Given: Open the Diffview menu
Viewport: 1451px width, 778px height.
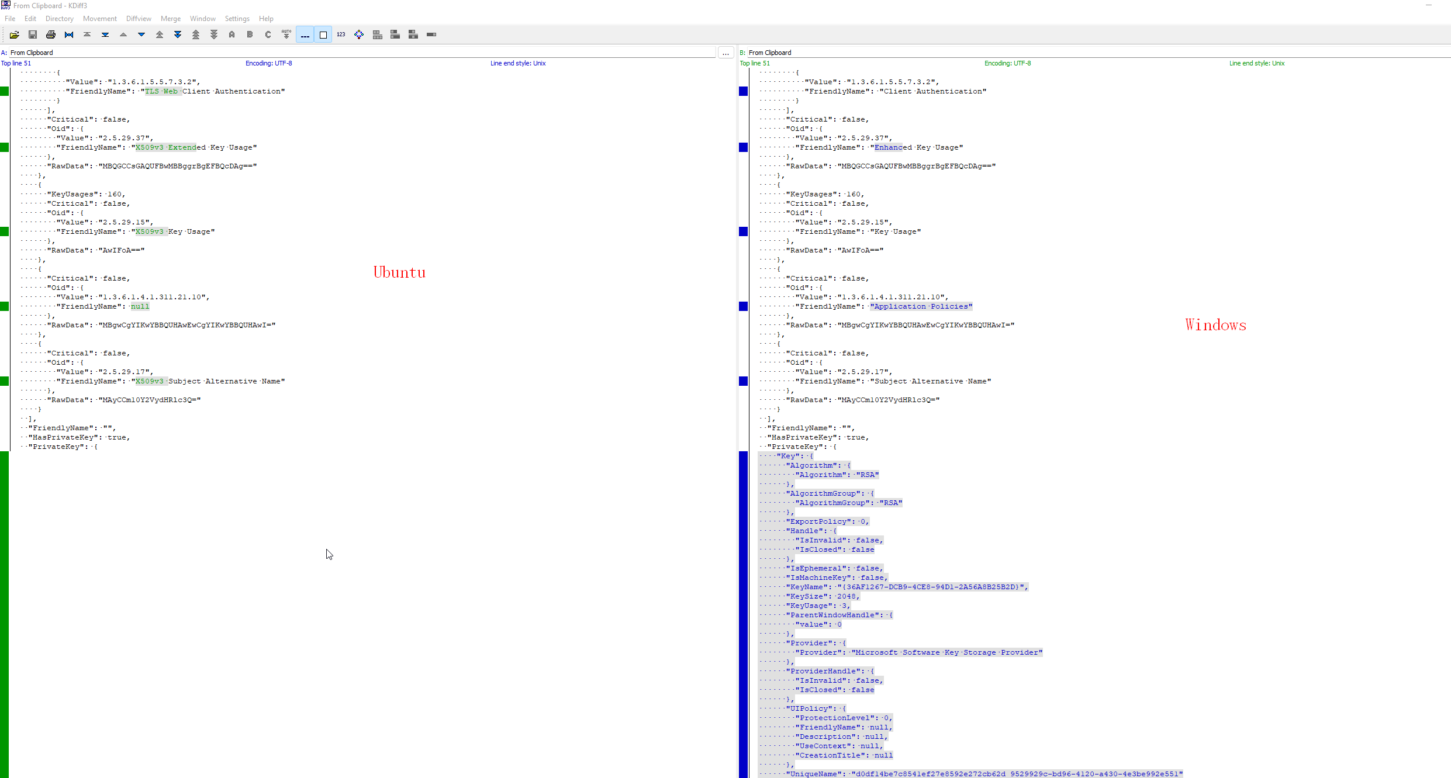Looking at the screenshot, I should pos(139,18).
